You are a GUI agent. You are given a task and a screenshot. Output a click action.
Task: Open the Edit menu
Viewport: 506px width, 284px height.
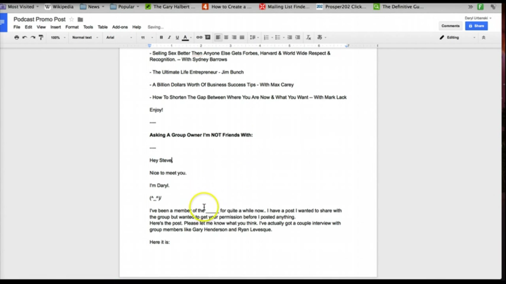click(29, 27)
